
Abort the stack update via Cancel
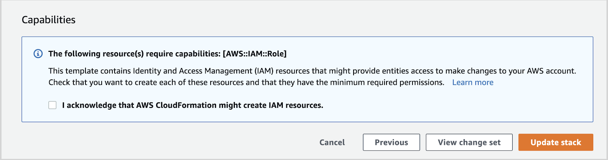click(x=332, y=142)
